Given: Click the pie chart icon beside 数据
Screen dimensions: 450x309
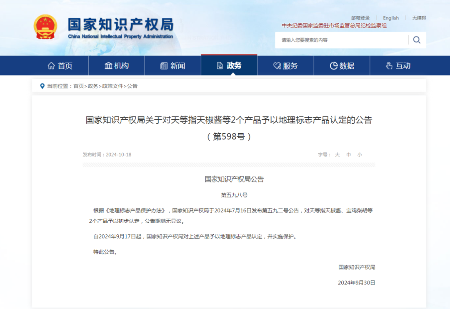Looking at the screenshot, I should tap(333, 66).
